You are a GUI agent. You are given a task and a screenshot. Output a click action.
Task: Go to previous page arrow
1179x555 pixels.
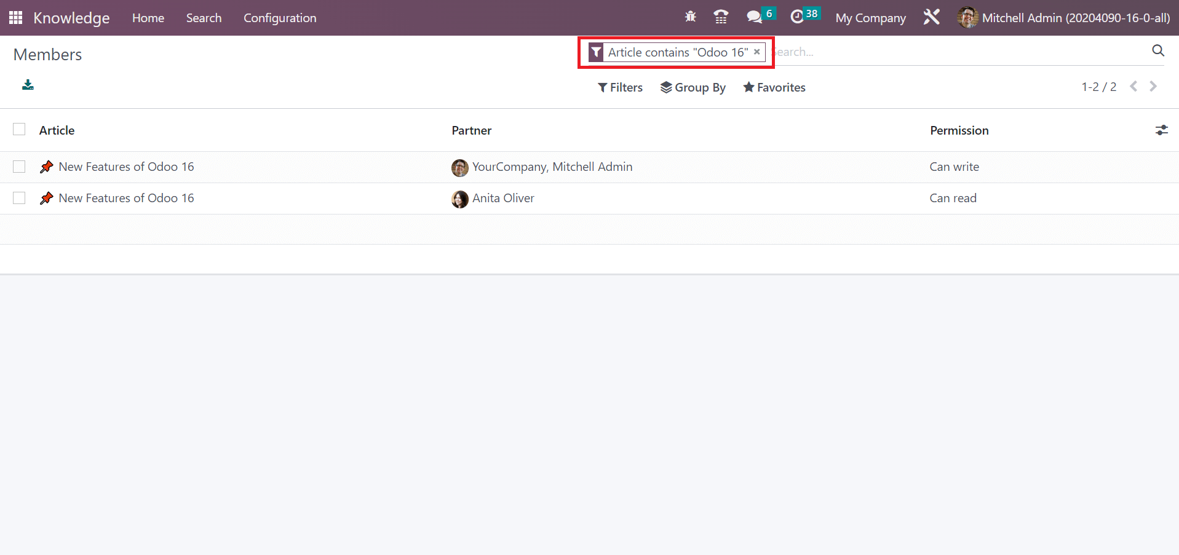click(x=1133, y=87)
